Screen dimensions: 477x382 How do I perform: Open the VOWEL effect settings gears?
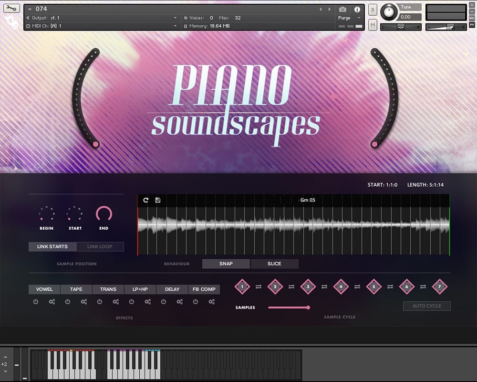[x=52, y=302]
